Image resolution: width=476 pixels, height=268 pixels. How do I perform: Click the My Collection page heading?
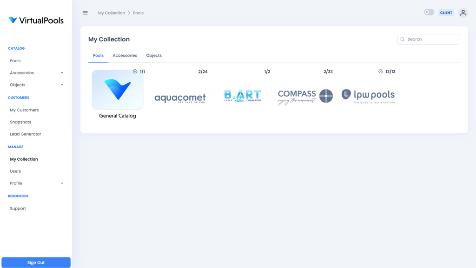click(109, 39)
